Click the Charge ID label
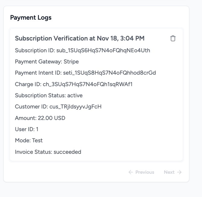Image resolution: width=202 pixels, height=197 pixels. 28,84
